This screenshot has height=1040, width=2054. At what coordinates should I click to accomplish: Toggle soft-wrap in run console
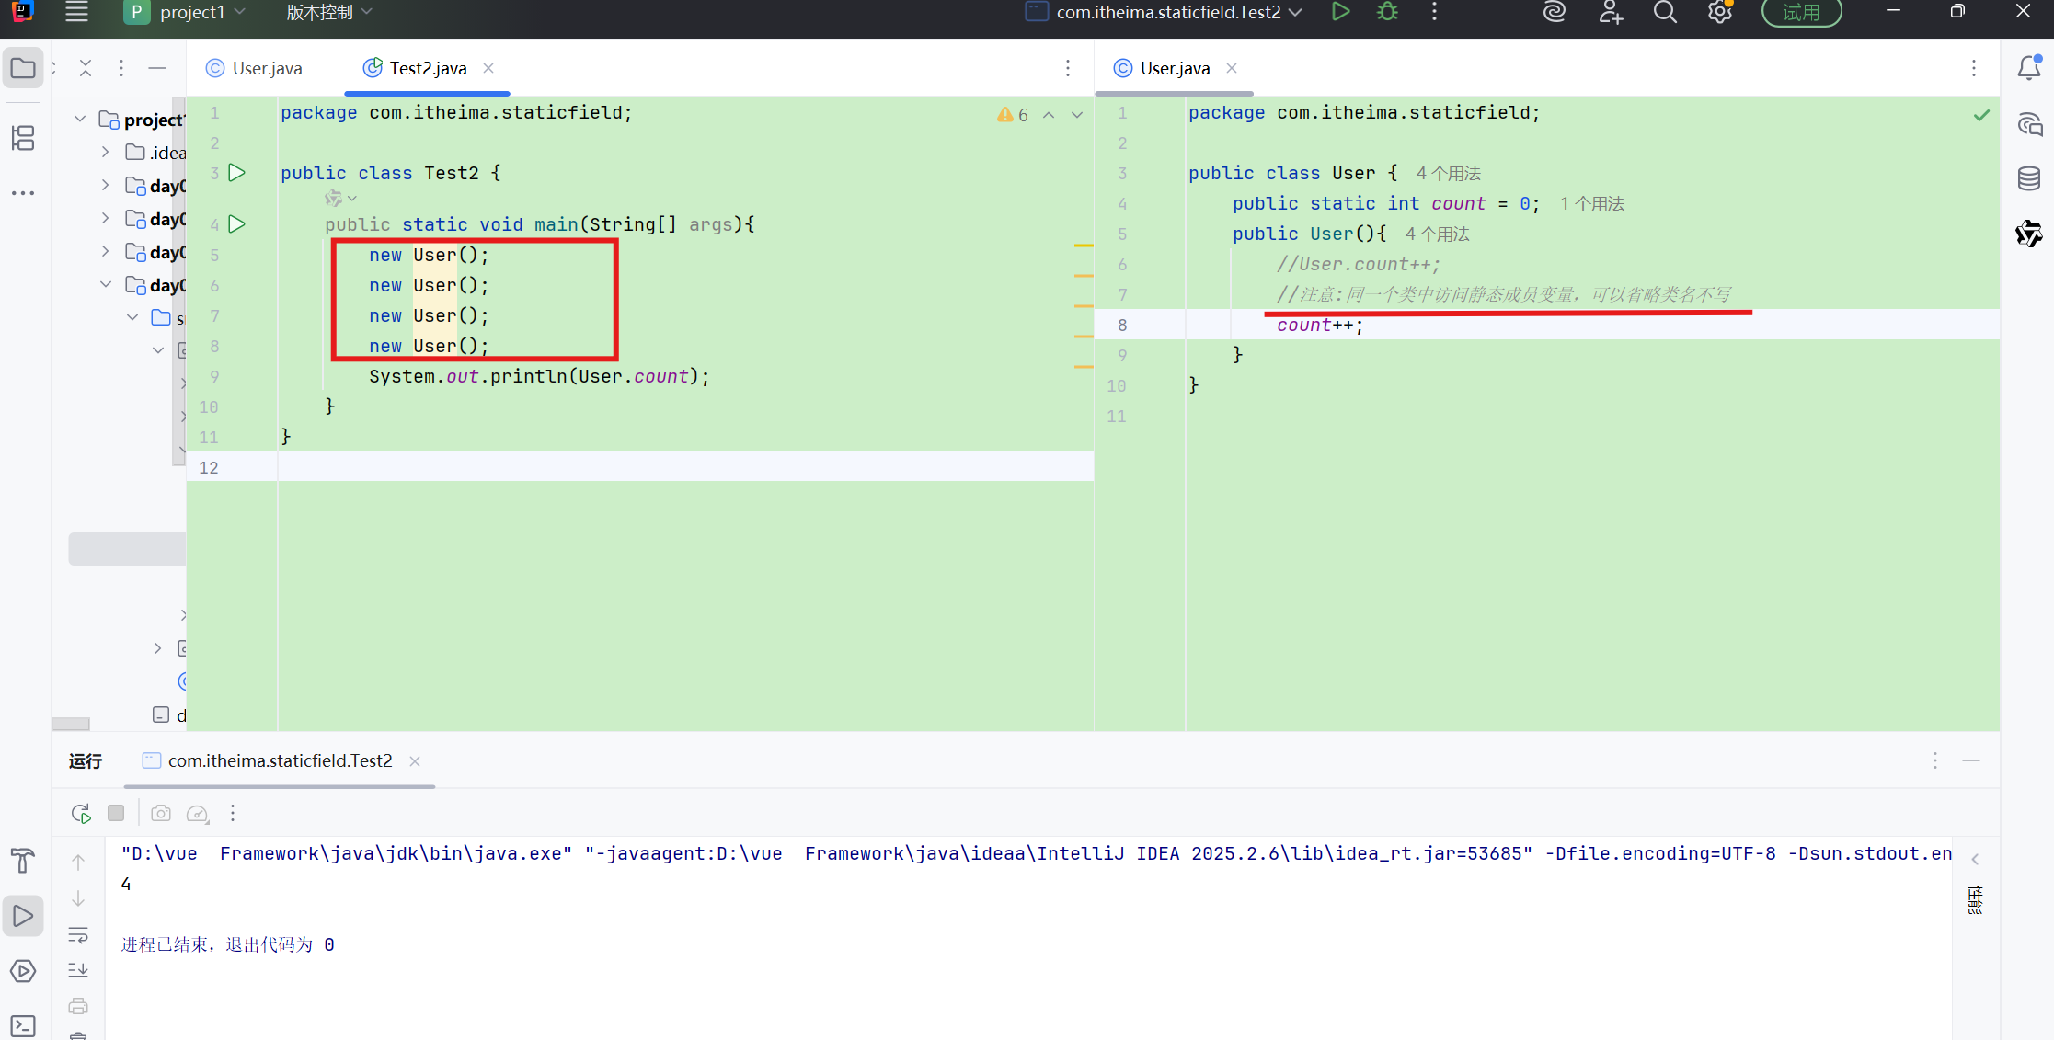tap(78, 935)
